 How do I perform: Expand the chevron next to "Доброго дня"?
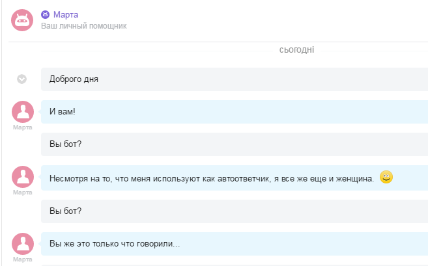[22, 79]
